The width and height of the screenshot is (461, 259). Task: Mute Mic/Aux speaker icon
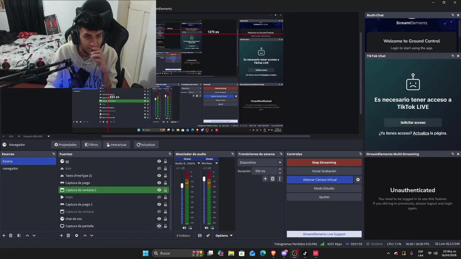pos(206,228)
